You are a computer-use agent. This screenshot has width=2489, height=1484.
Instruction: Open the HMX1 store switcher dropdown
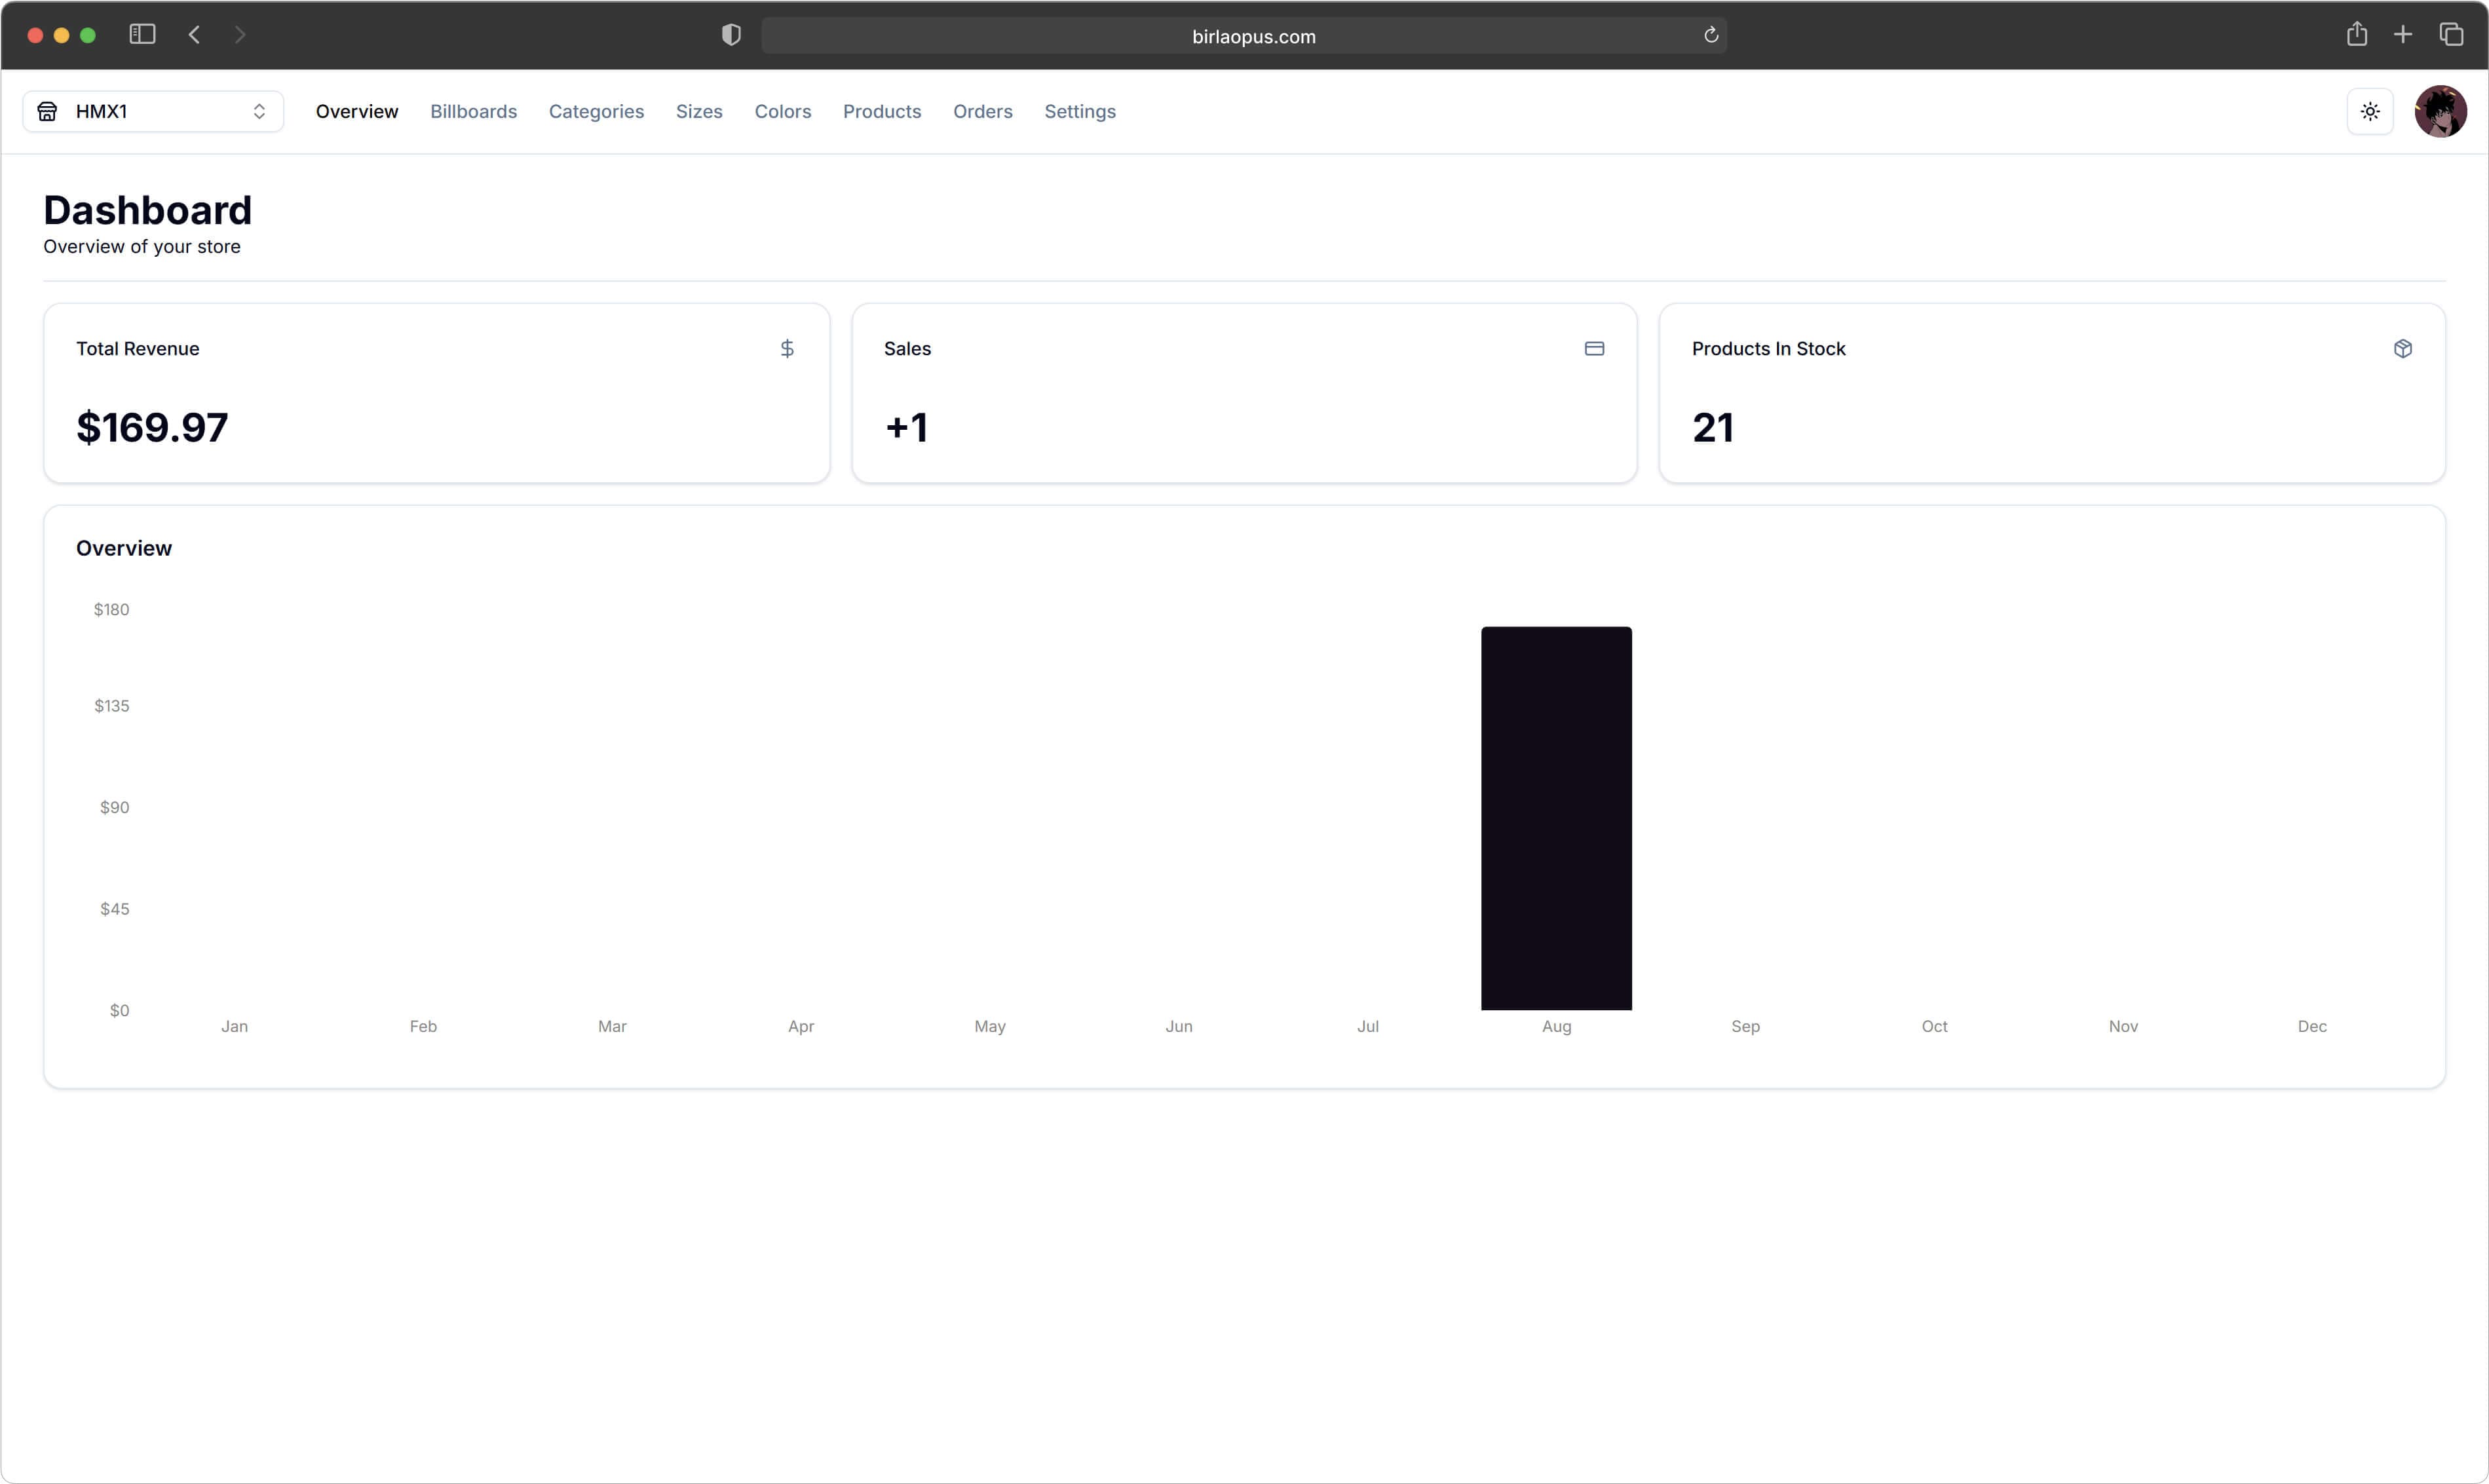pos(152,111)
